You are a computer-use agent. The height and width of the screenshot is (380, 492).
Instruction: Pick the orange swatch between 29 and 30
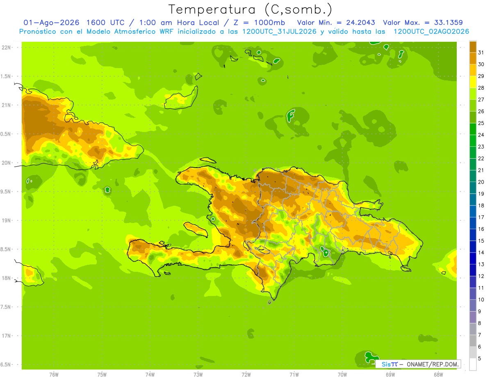pos(473,70)
